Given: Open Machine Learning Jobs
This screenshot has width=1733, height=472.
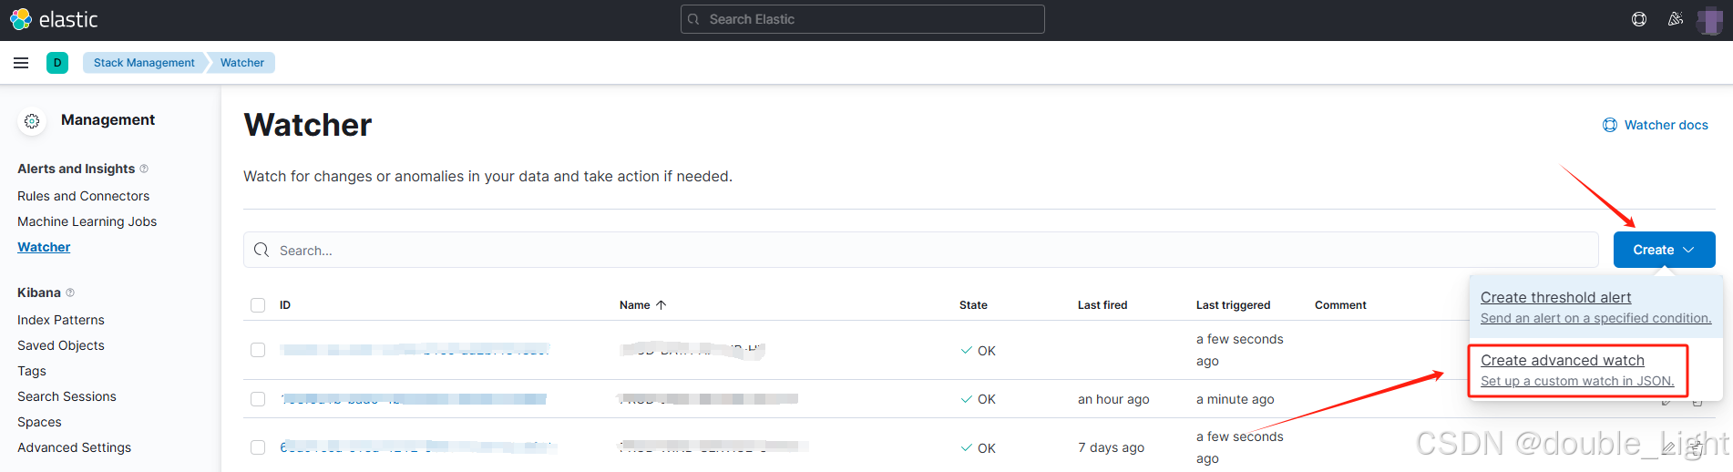Looking at the screenshot, I should pyautogui.click(x=87, y=221).
